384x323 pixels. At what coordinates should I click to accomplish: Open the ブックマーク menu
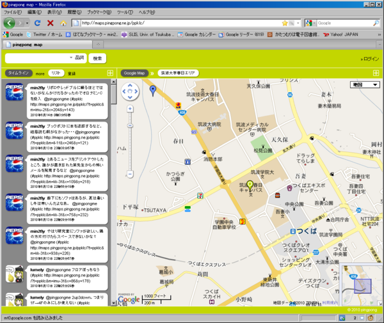(x=99, y=12)
